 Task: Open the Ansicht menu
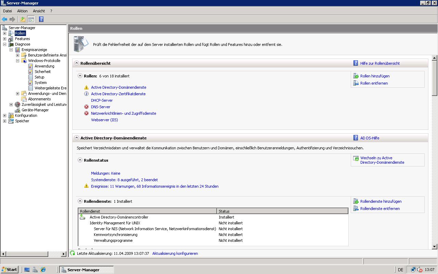(x=39, y=11)
